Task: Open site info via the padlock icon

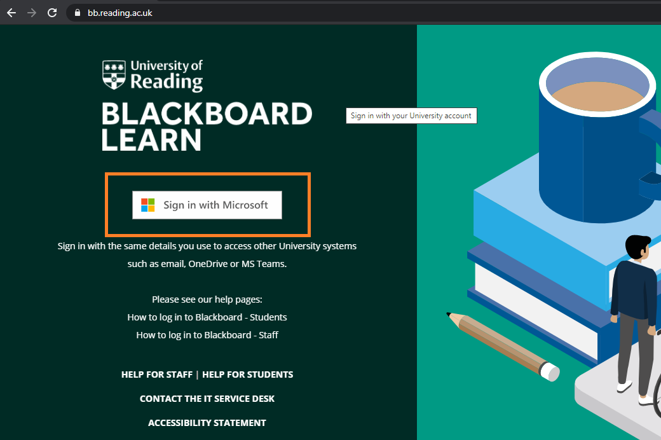Action: coord(78,13)
